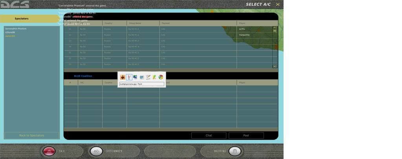Close the Select A/C screen with X
Screen dimensions: 402x159
coord(278,4)
